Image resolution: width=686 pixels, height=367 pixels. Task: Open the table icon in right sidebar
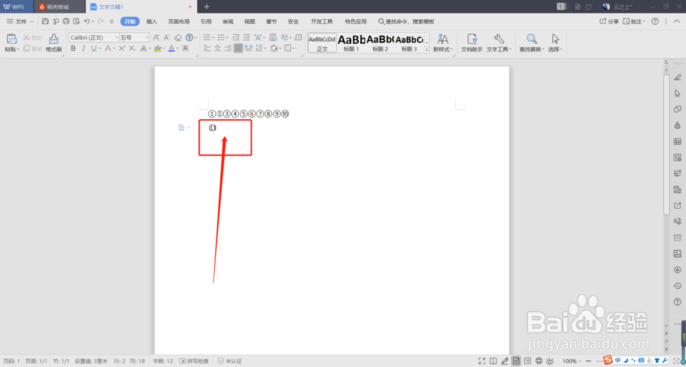tap(677, 142)
